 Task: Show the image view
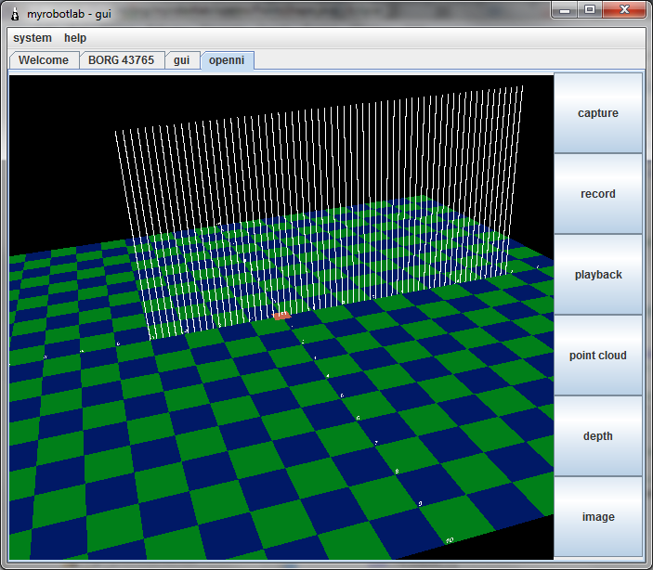click(597, 517)
